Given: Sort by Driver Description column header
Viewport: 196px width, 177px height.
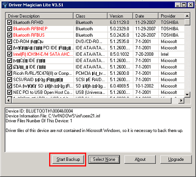Looking at the screenshot, I should pos(40,16).
